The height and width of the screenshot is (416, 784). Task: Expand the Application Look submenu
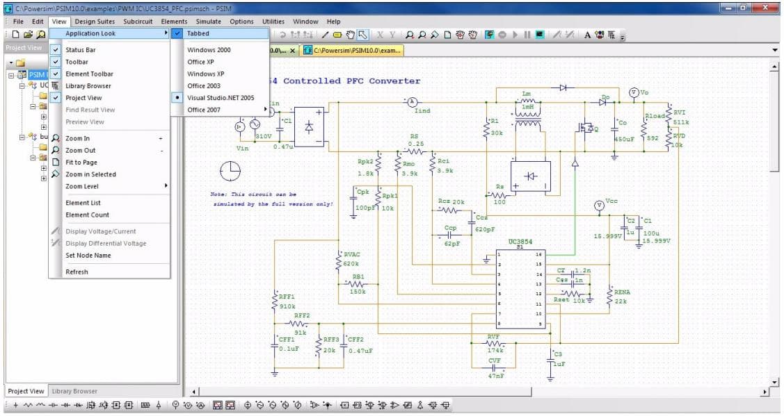pos(109,33)
